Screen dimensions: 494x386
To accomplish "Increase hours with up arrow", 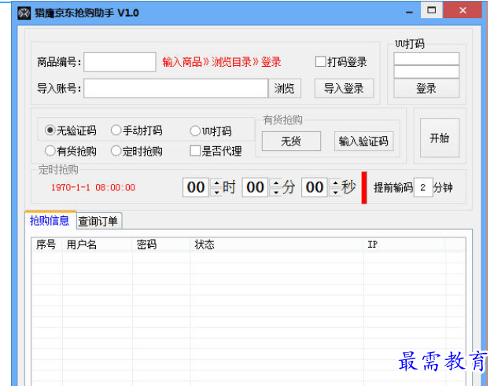I will [216, 183].
